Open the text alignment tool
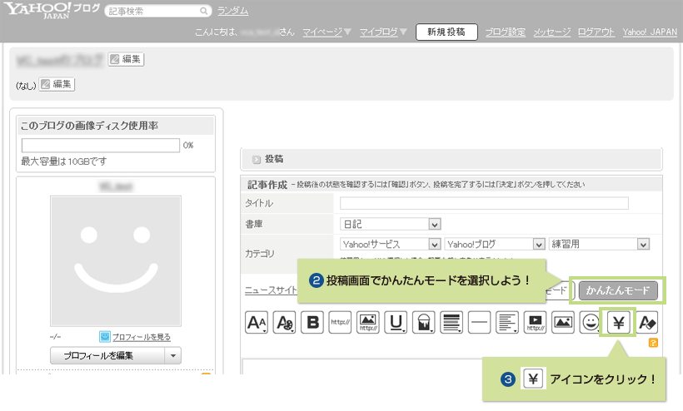The width and height of the screenshot is (683, 411). tap(507, 322)
